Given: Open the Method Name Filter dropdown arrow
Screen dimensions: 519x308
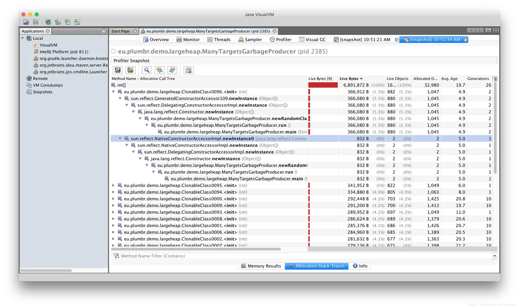Looking at the screenshot, I should click(495, 256).
